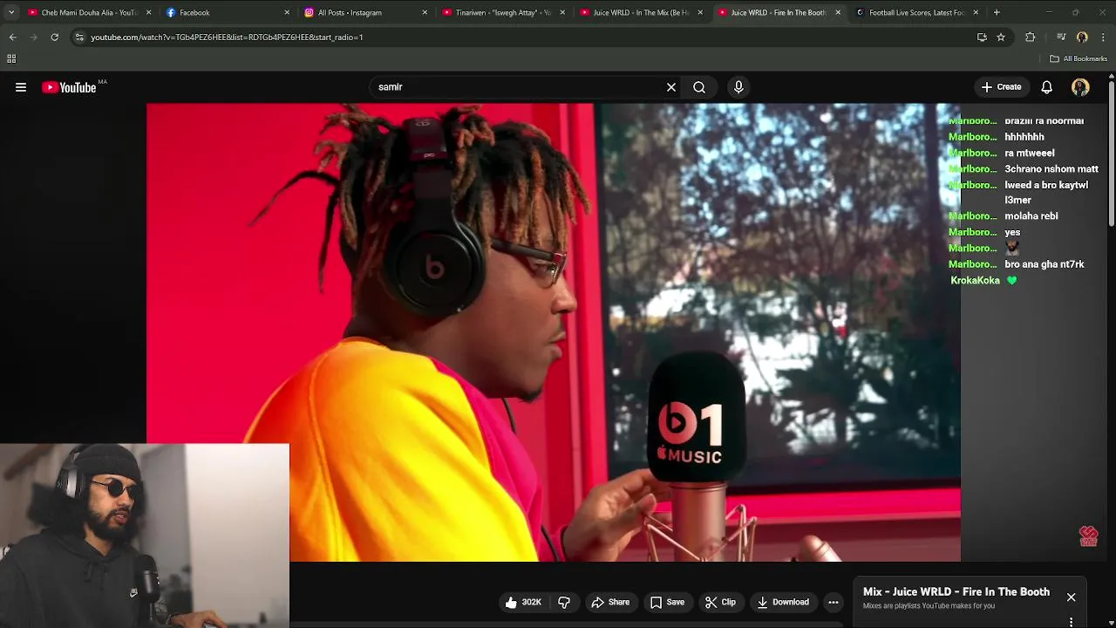The width and height of the screenshot is (1116, 628).
Task: Click the magnifier search button
Action: click(699, 87)
